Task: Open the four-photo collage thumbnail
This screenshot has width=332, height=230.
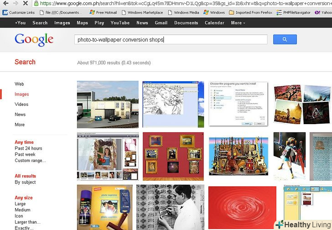Action: click(302, 104)
